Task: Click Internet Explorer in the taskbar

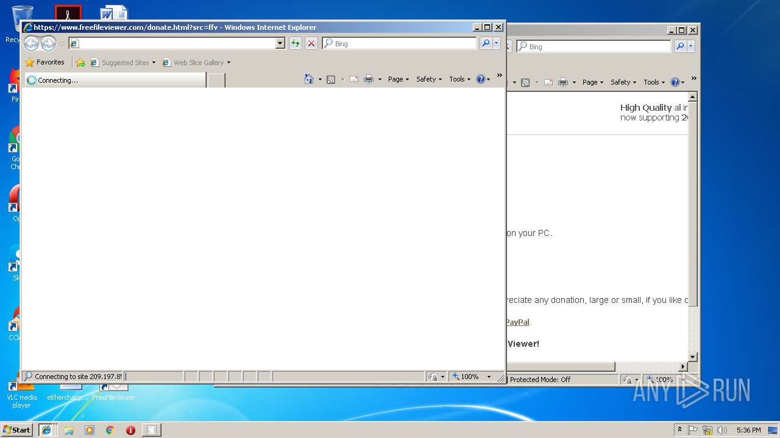Action: [46, 430]
